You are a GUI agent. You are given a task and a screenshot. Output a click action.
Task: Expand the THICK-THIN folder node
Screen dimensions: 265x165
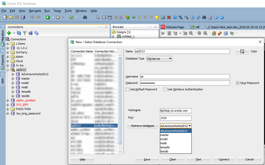tap(8, 109)
